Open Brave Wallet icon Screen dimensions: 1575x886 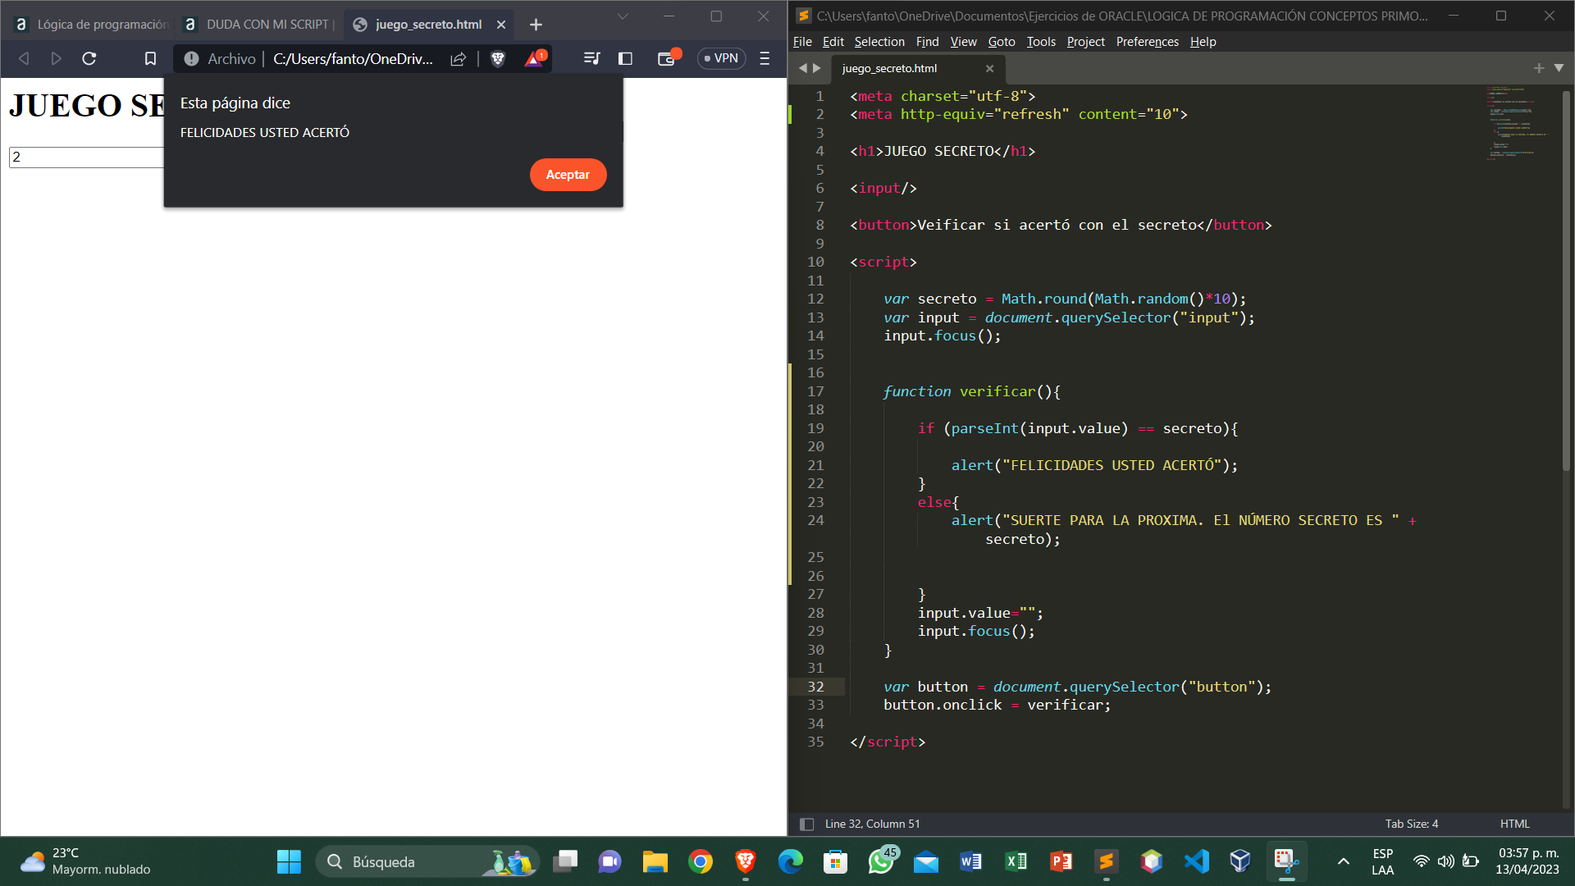(x=668, y=58)
